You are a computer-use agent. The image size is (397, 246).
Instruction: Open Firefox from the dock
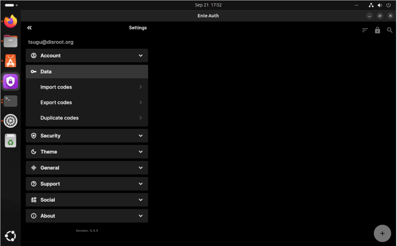(x=10, y=21)
